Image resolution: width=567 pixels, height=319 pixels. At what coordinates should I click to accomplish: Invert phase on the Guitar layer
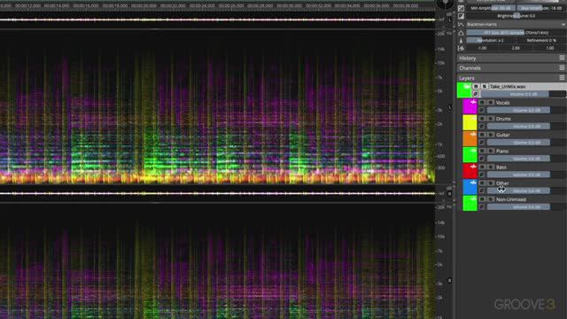point(482,143)
